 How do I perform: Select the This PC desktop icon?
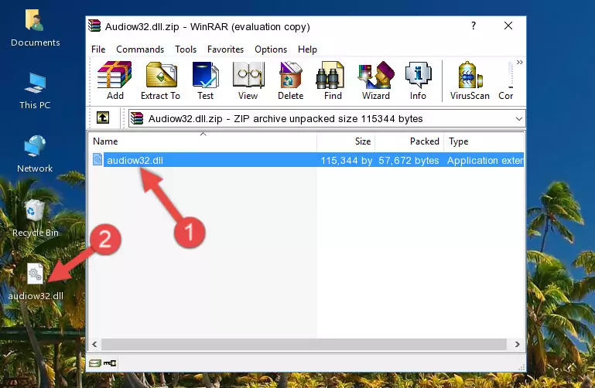(x=35, y=91)
